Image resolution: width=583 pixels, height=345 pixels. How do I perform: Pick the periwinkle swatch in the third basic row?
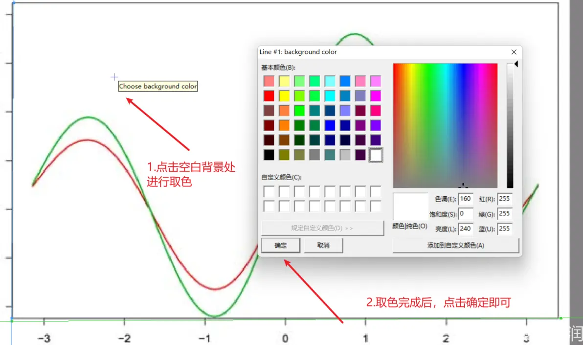[x=345, y=111]
